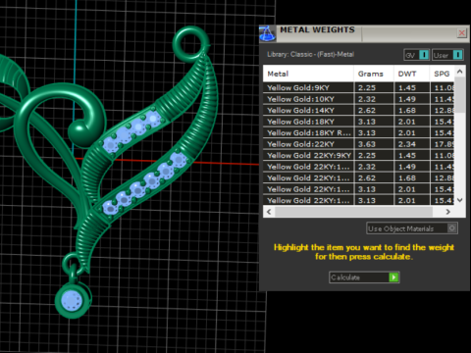The image size is (471, 353).
Task: Toggle Use Object Materials option
Action: tap(412, 228)
